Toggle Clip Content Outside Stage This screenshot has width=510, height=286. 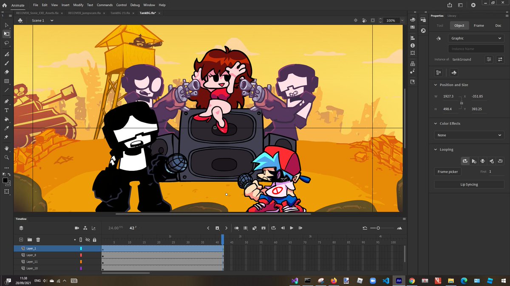[373, 20]
